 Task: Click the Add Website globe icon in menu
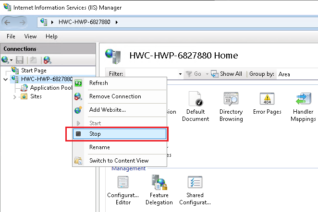coord(78,110)
